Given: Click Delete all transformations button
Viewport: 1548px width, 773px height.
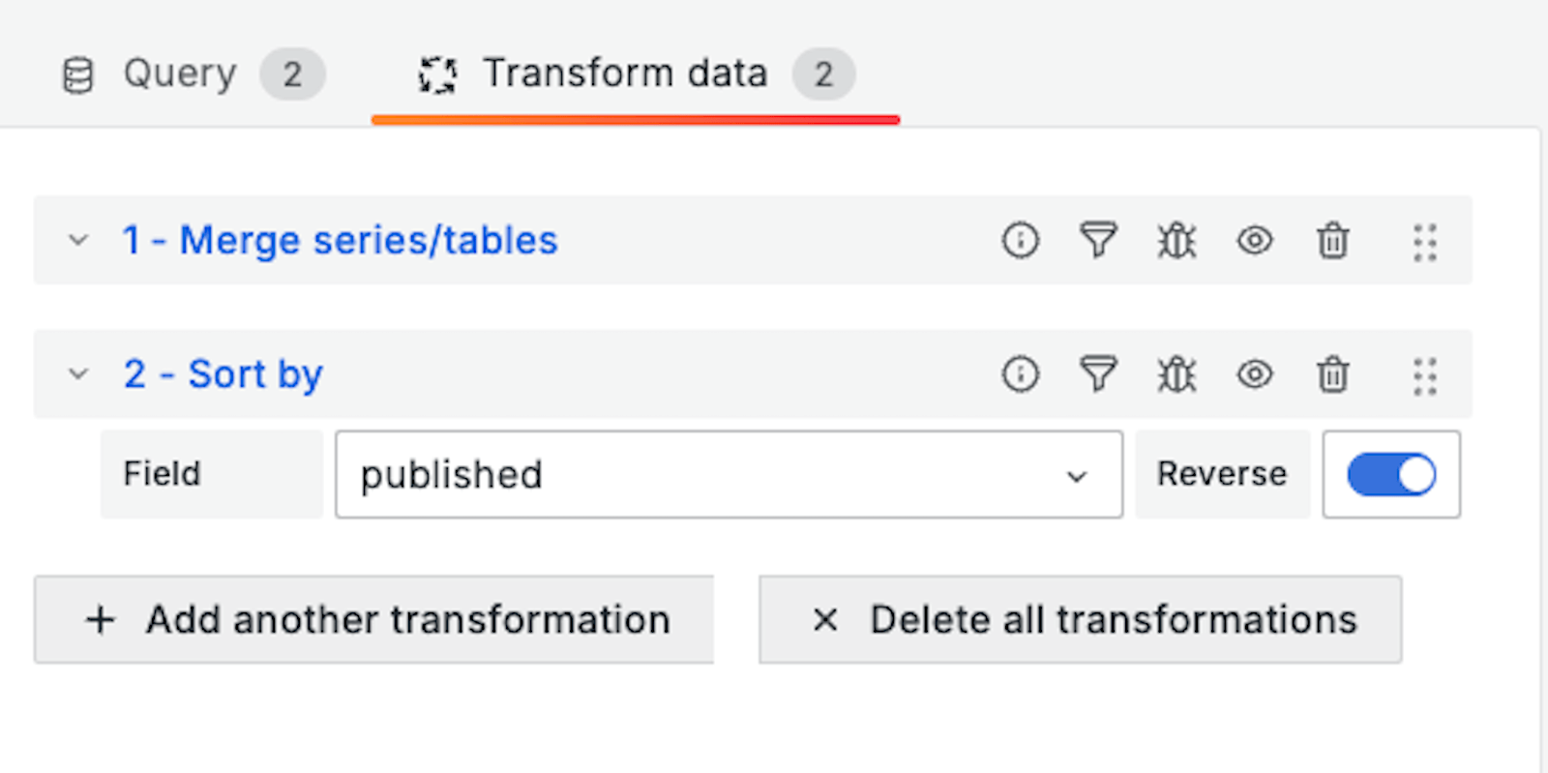Looking at the screenshot, I should point(1080,619).
